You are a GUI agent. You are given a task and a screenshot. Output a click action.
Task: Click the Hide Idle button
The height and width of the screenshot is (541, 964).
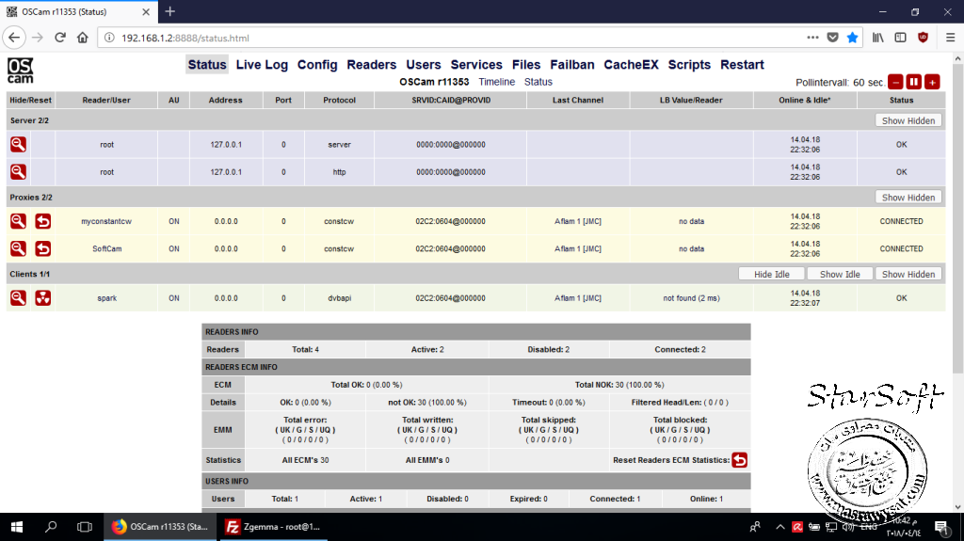click(x=772, y=274)
